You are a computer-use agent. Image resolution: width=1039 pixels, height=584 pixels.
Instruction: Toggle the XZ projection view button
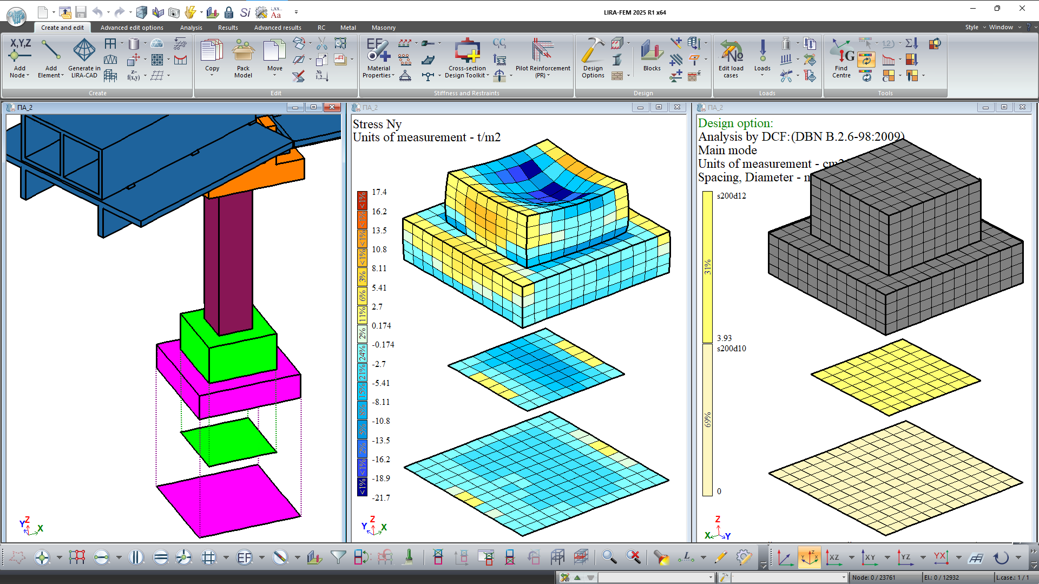click(x=834, y=557)
